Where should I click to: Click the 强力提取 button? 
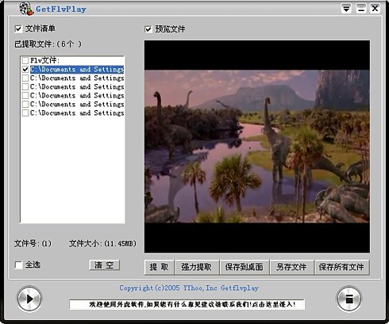point(196,267)
